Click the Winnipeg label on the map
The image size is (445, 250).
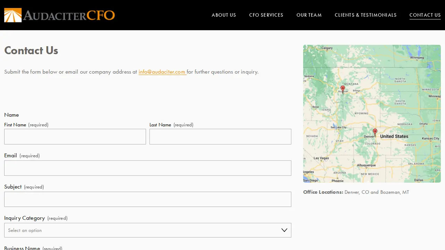(417, 58)
